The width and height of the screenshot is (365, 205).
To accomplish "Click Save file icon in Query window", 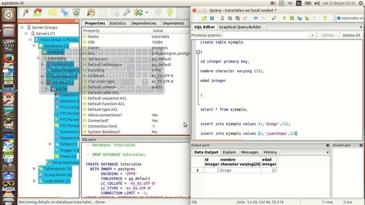I will [212, 18].
